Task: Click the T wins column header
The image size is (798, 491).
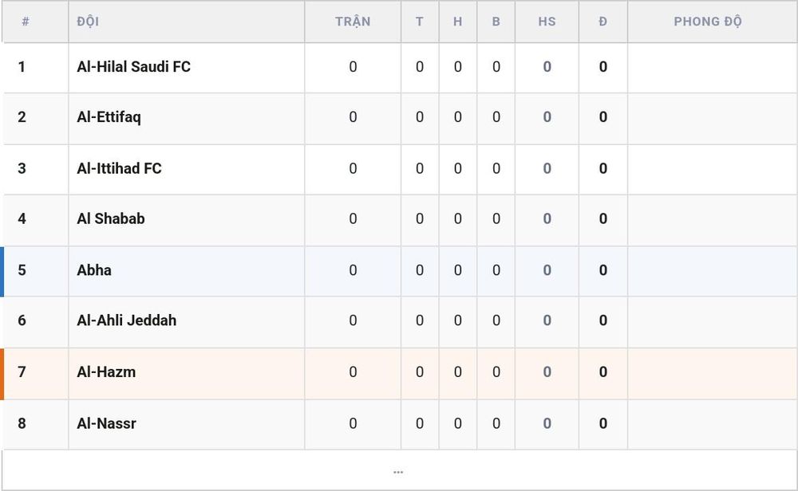Action: click(x=420, y=22)
